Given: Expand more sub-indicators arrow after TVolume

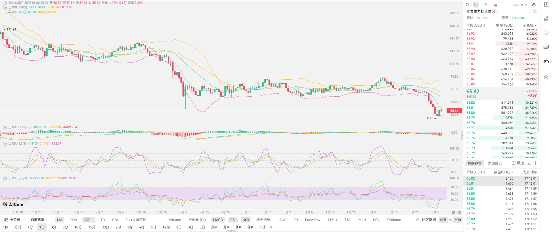Looking at the screenshot, I should click(407, 220).
